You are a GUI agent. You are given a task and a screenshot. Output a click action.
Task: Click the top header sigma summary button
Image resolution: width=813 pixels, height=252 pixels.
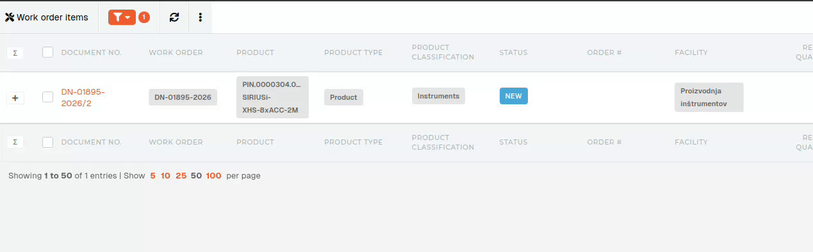click(x=15, y=52)
